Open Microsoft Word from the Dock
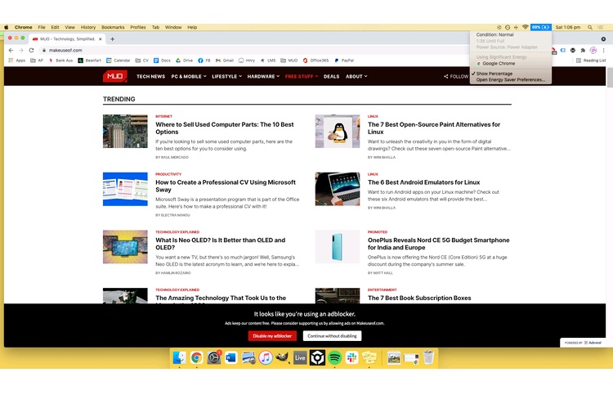613x395 pixels. coord(231,357)
